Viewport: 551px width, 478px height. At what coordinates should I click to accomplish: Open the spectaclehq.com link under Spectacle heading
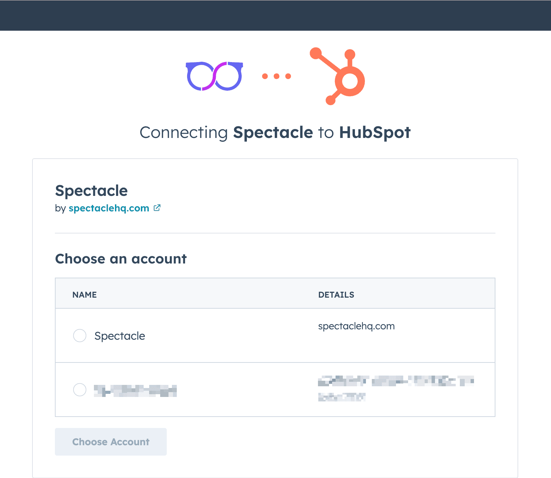pyautogui.click(x=109, y=208)
